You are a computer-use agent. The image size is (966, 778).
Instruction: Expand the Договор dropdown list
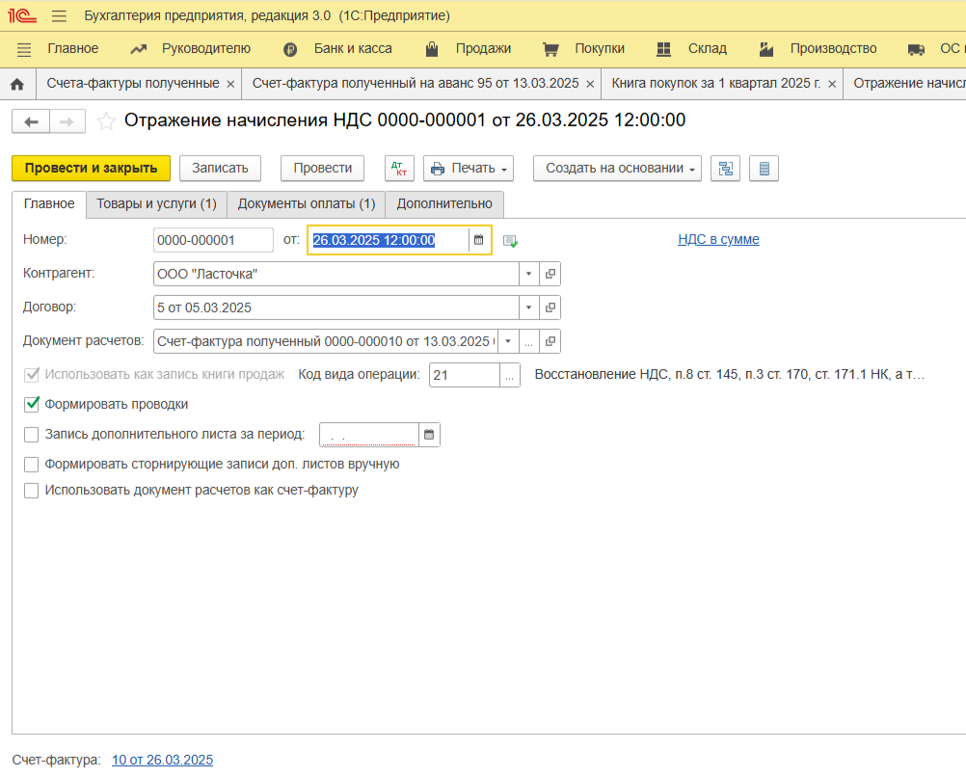(528, 308)
